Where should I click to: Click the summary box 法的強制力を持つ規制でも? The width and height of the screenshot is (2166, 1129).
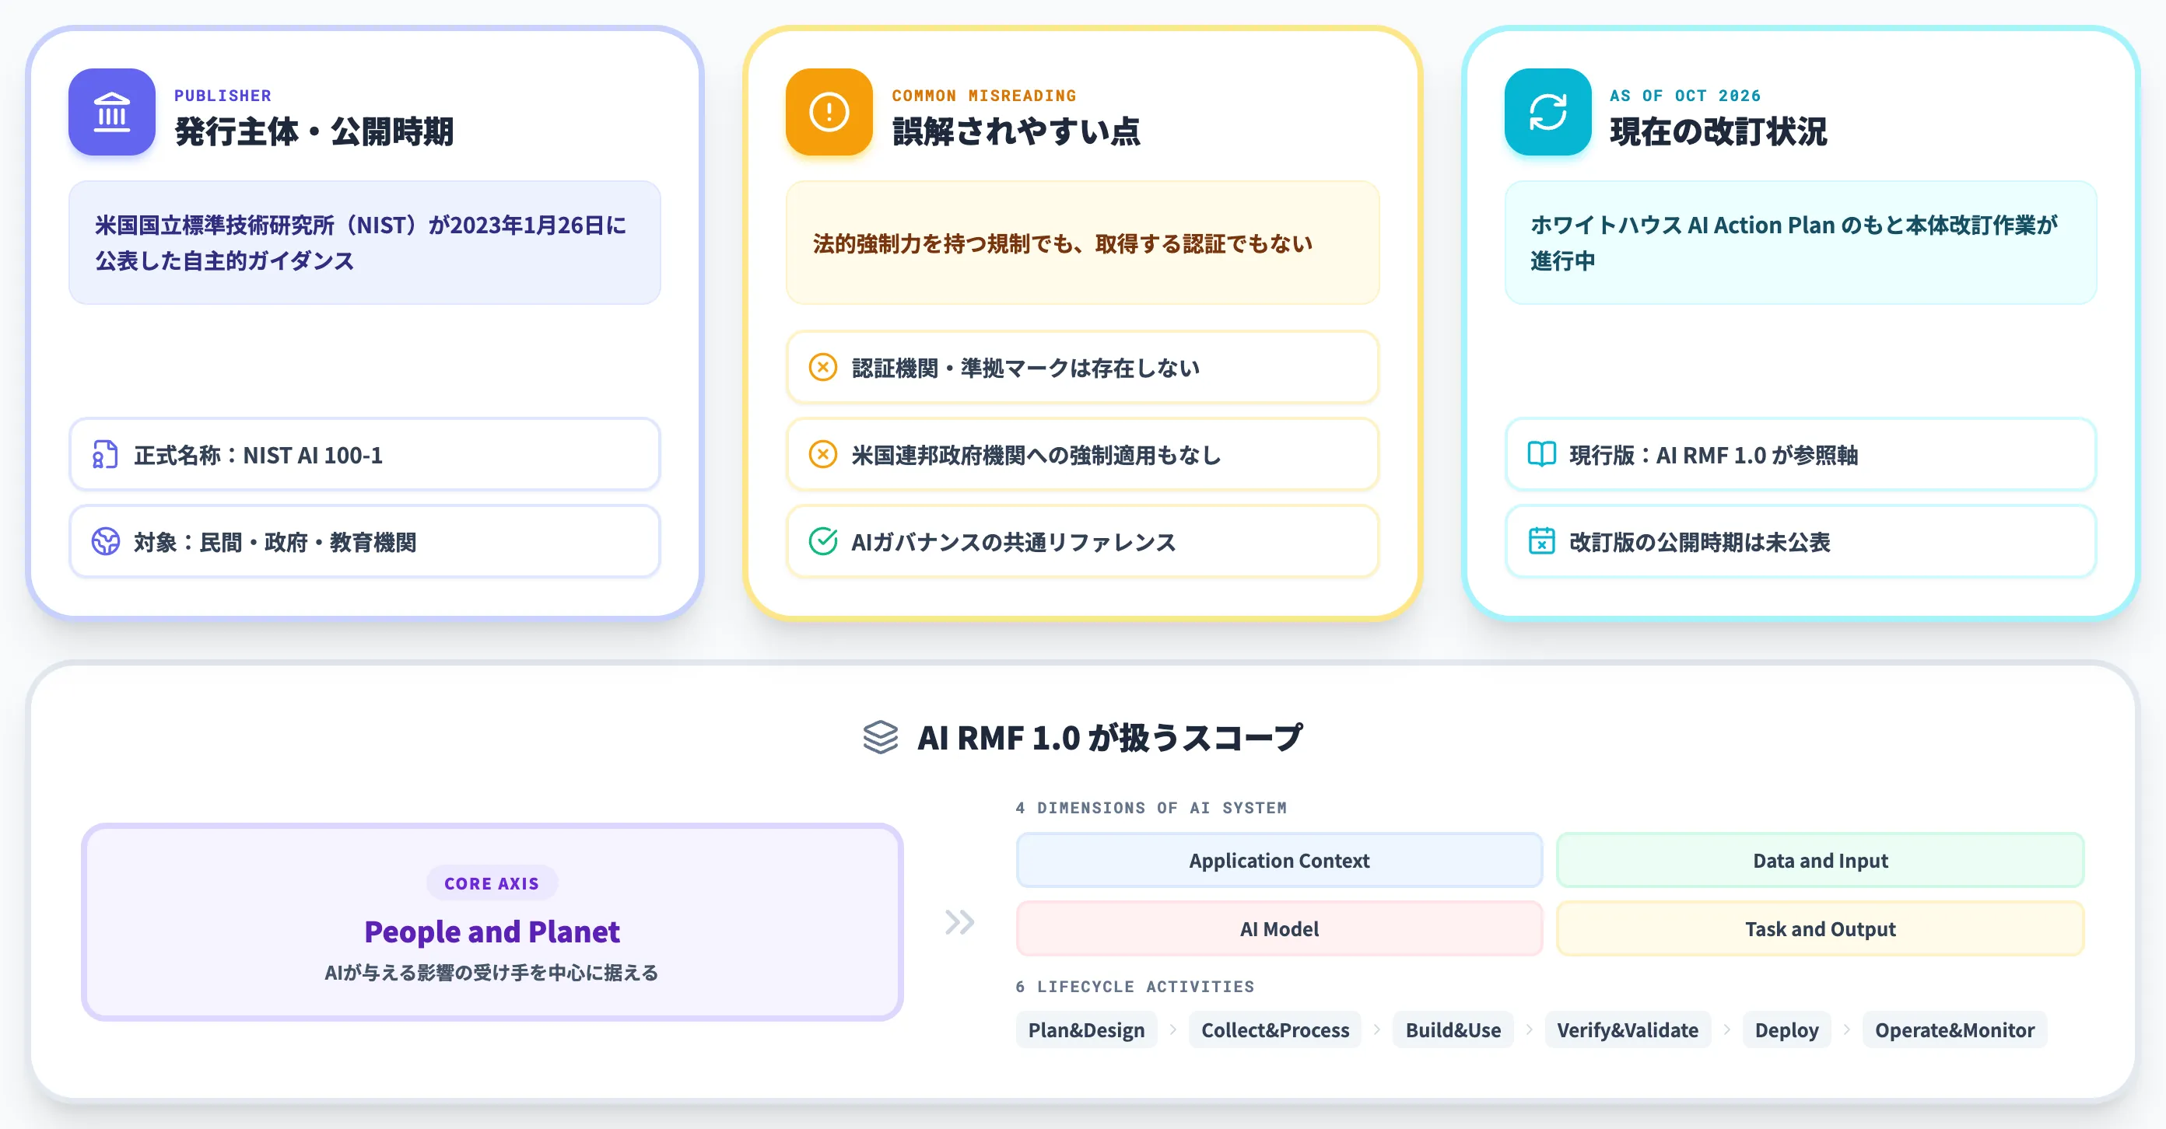1082,242
